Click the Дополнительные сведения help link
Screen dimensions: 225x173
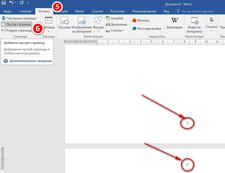click(31, 61)
